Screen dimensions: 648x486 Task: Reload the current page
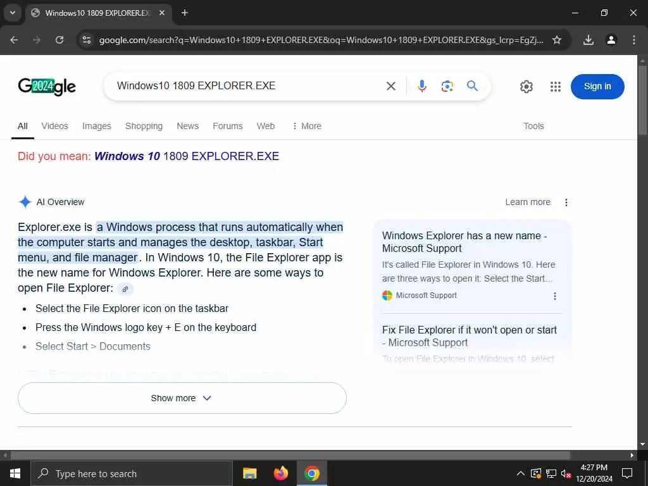coord(59,40)
